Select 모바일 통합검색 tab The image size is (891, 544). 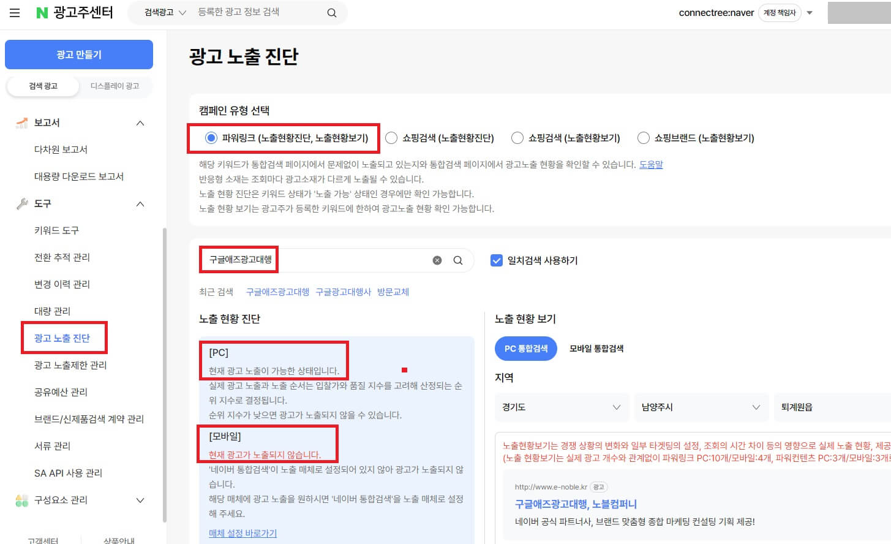(596, 349)
